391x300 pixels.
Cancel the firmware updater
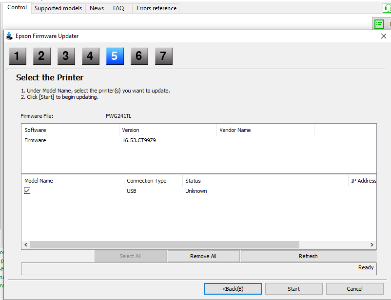click(354, 289)
